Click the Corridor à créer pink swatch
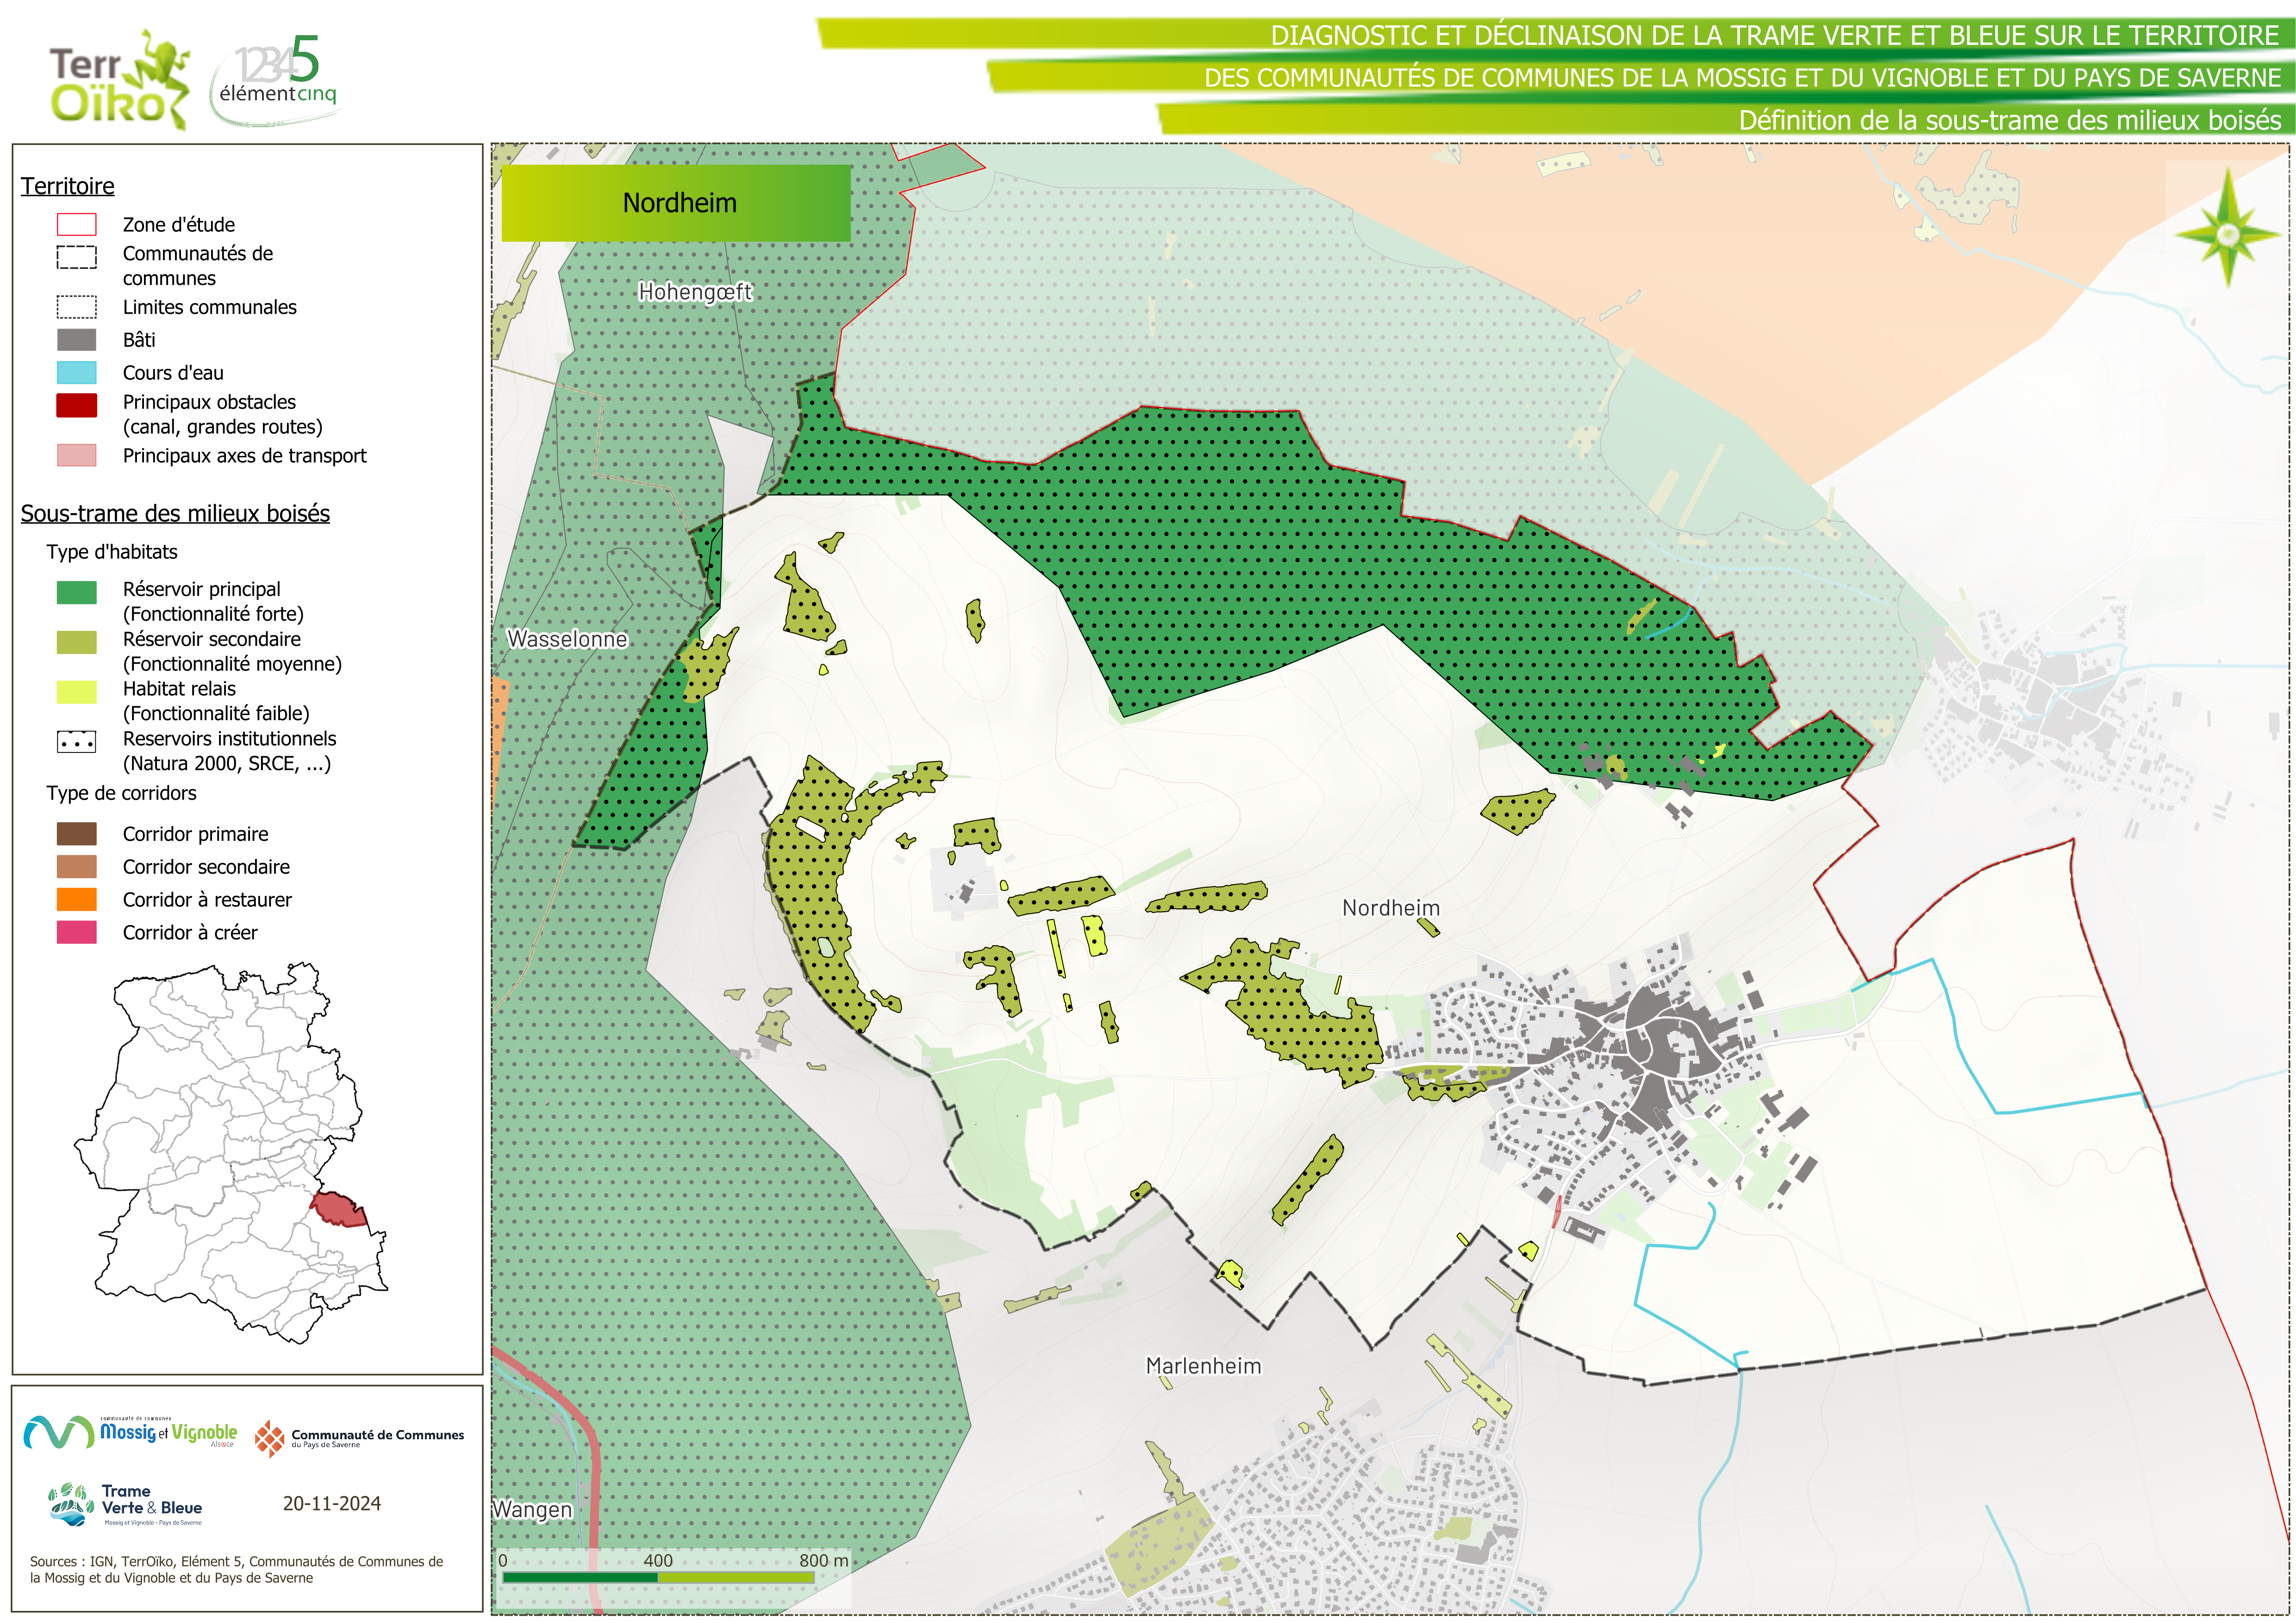The height and width of the screenshot is (1623, 2296). coord(77,932)
